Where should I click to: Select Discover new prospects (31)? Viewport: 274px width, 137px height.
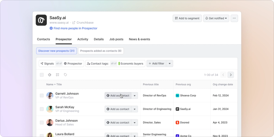click(56, 51)
